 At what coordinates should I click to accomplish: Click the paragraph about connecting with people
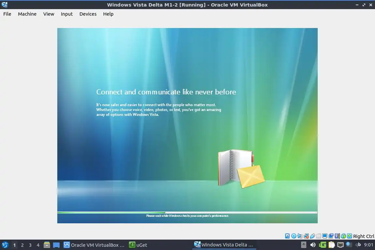159,110
